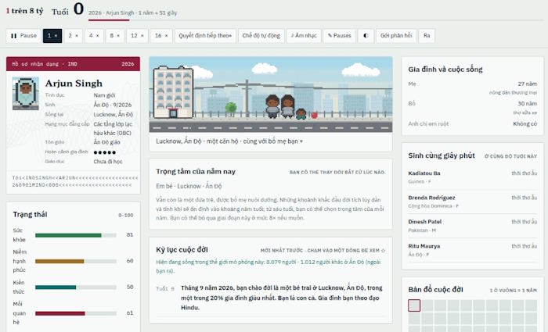Toggle the 'Âm nhạc' music button

304,36
